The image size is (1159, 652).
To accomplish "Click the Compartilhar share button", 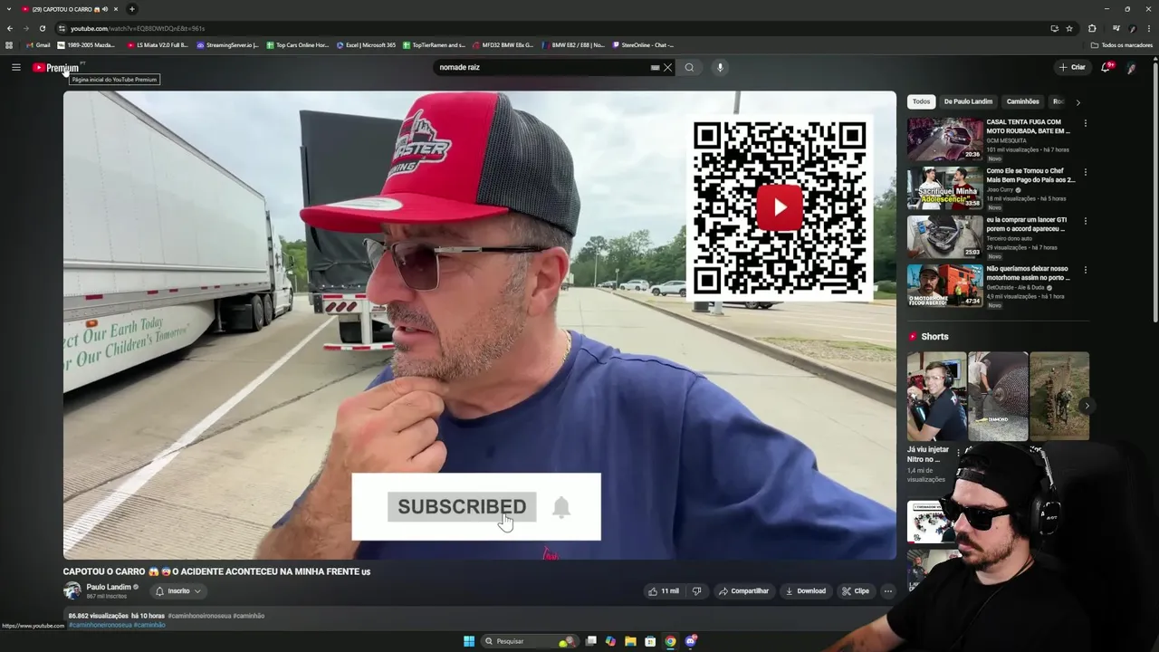I will tap(743, 591).
